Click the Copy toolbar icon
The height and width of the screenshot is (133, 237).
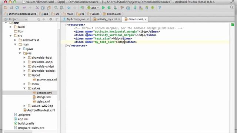(43, 8)
